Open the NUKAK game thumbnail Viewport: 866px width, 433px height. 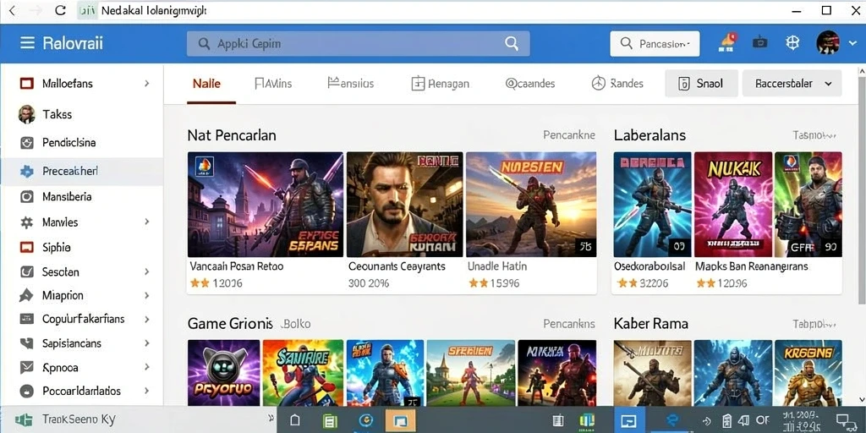click(733, 205)
